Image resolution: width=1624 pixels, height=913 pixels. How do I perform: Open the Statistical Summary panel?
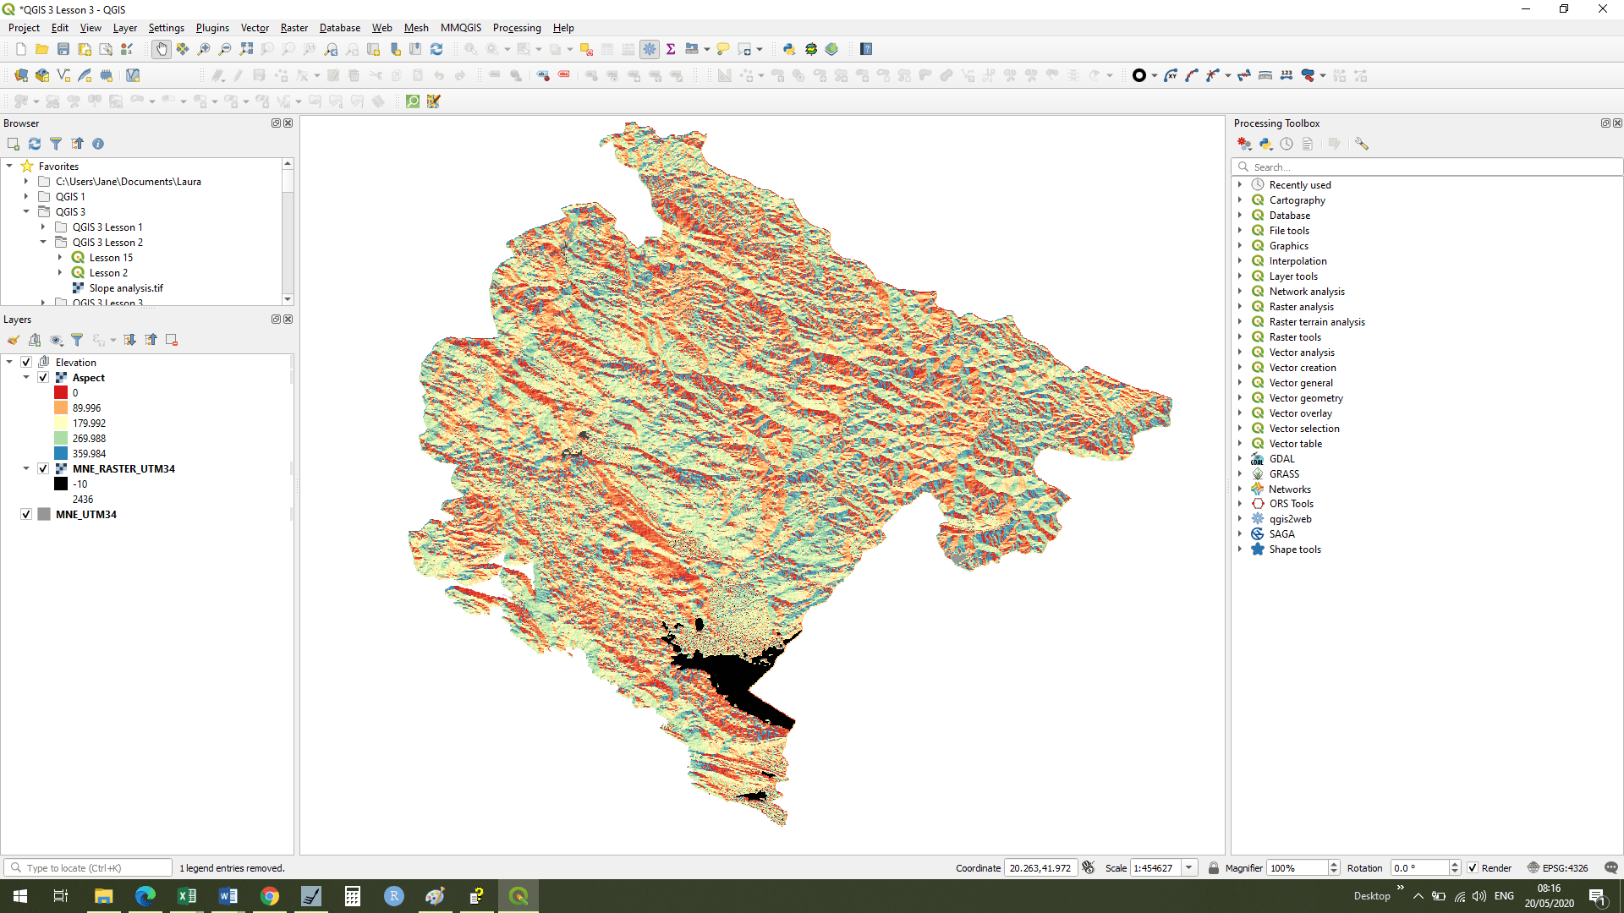point(671,49)
